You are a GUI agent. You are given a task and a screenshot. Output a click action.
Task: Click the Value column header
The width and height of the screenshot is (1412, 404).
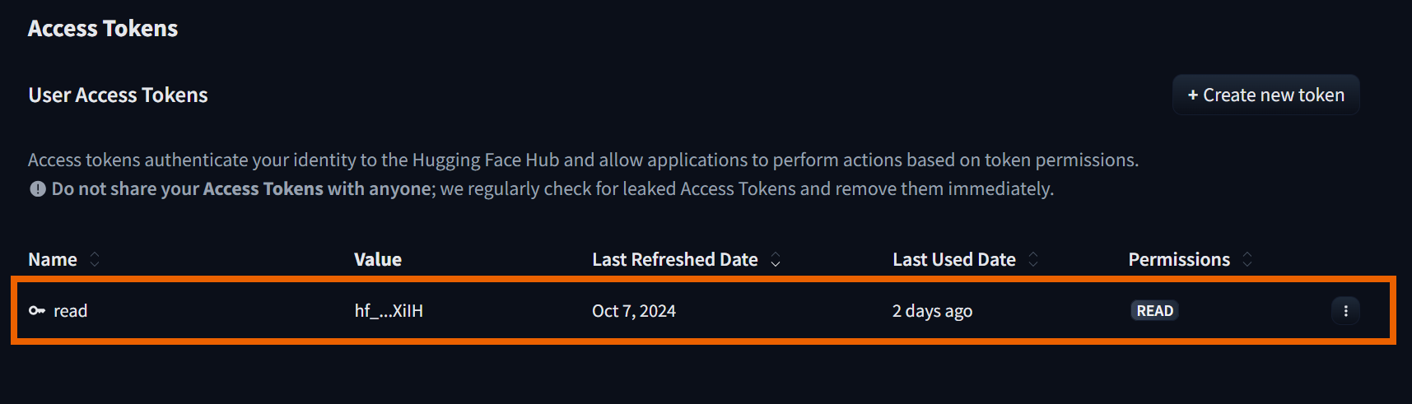[378, 260]
